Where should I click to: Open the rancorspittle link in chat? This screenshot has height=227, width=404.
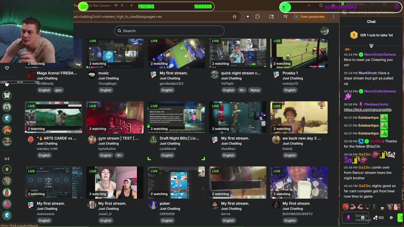368,110
